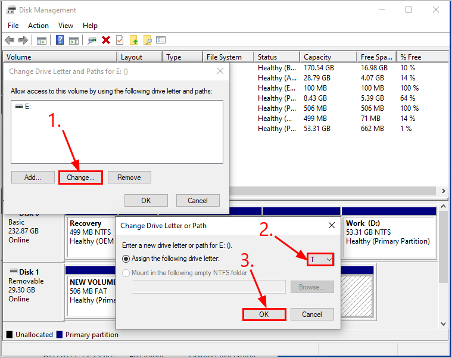
Task: Sort by the Layout column header
Action: 139,57
